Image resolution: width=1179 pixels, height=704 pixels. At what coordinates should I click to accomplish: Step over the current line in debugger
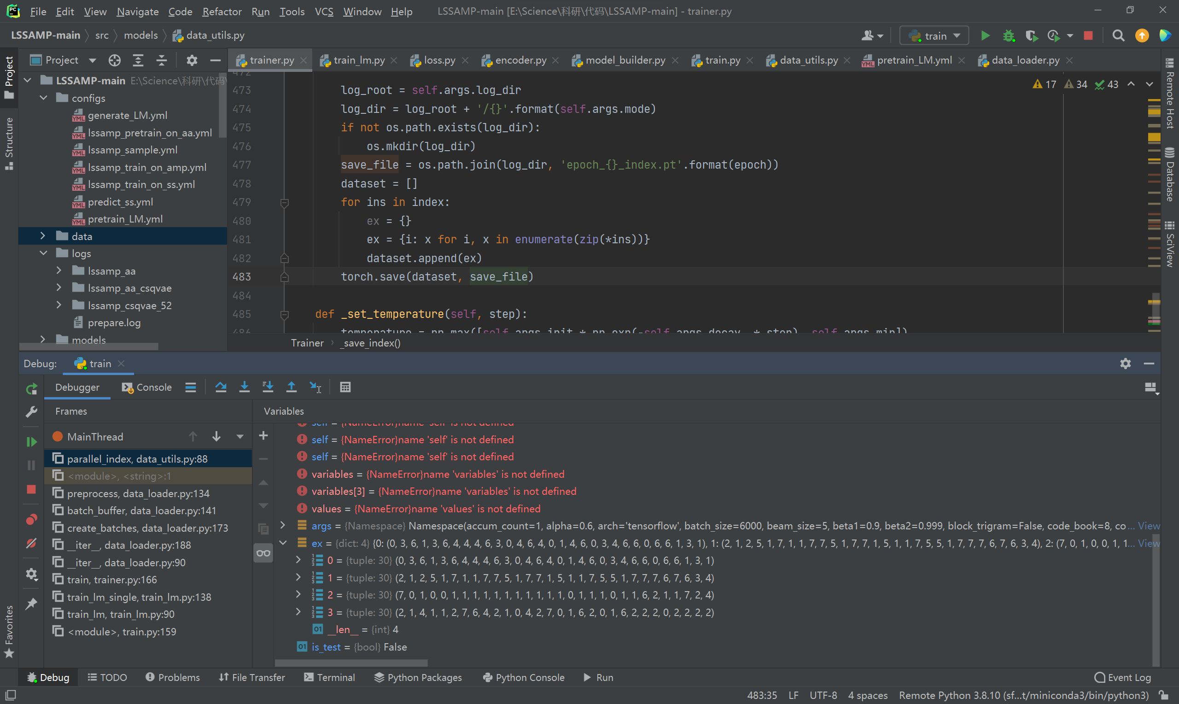(x=221, y=387)
